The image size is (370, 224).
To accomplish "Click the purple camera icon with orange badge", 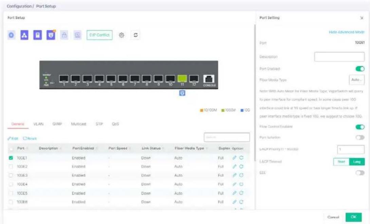I will pyautogui.click(x=51, y=35).
